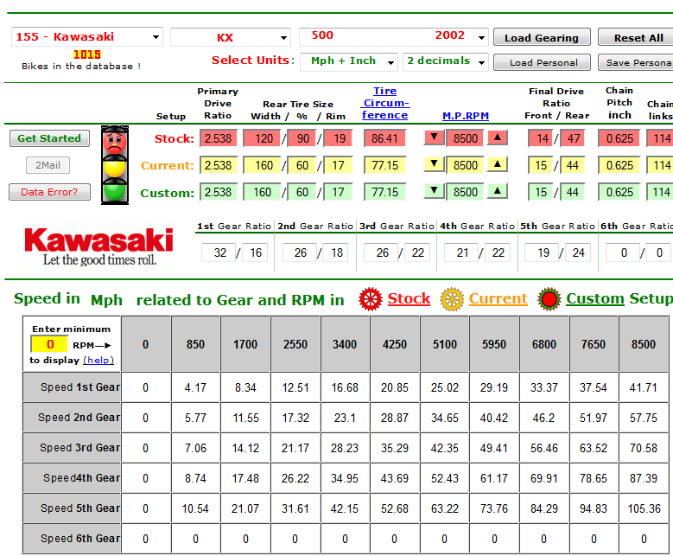The height and width of the screenshot is (556, 673).
Task: Click the Speed 3rd Gear row label
Action: point(72,448)
